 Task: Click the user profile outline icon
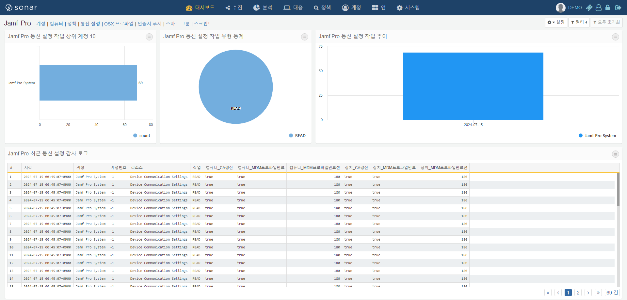click(x=599, y=8)
